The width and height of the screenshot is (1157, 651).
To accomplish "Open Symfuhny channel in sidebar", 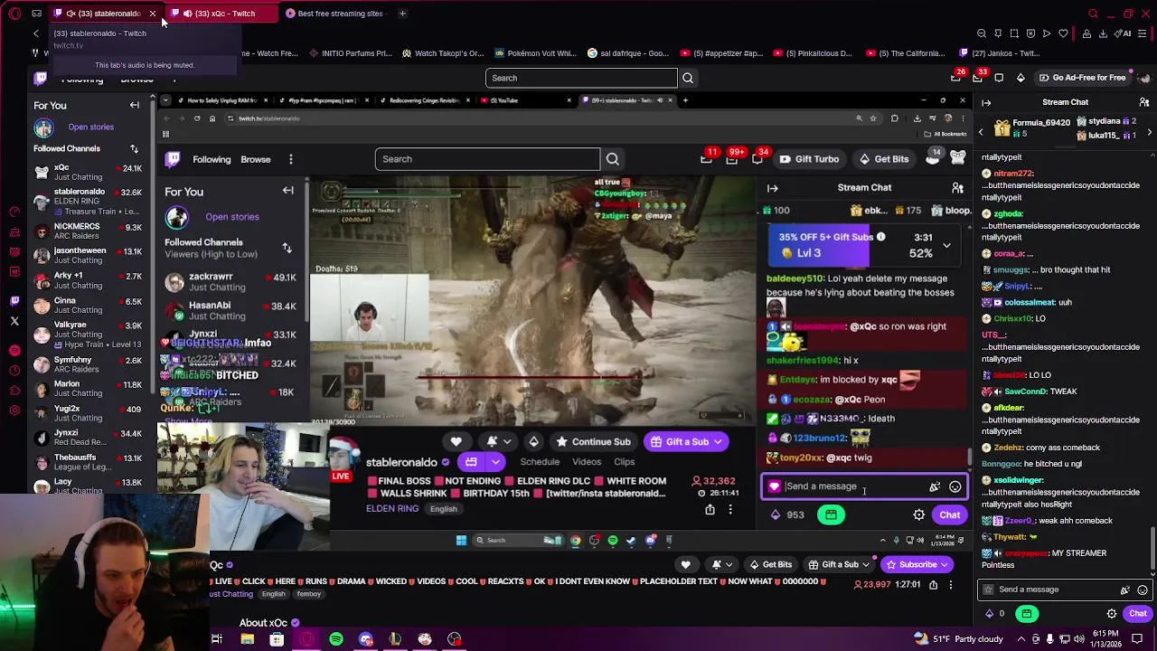I will pos(88,364).
